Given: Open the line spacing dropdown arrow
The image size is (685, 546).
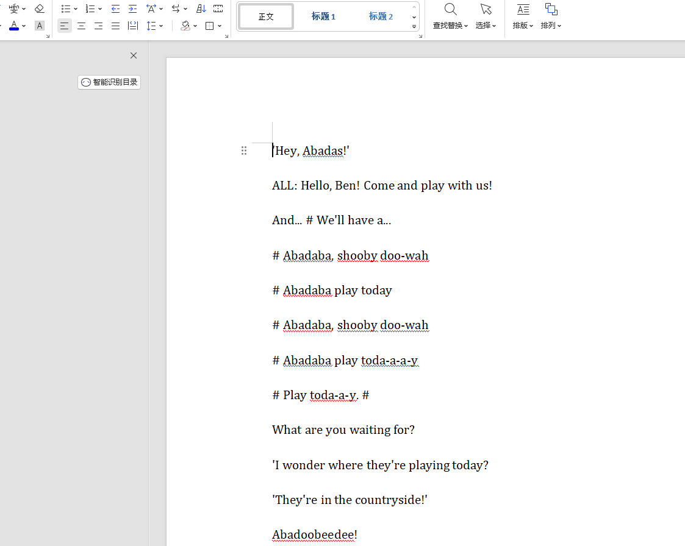Looking at the screenshot, I should pos(161,26).
